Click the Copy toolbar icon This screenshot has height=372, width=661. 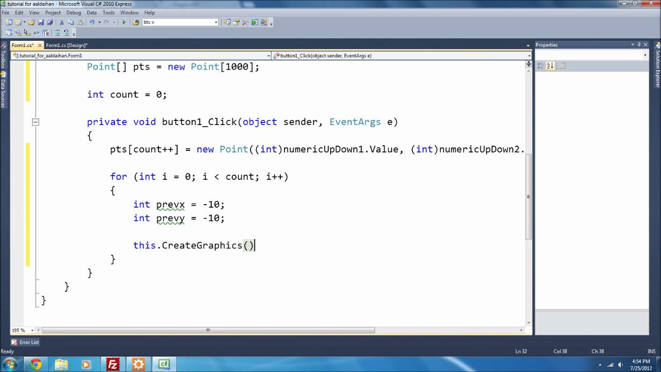click(x=71, y=22)
